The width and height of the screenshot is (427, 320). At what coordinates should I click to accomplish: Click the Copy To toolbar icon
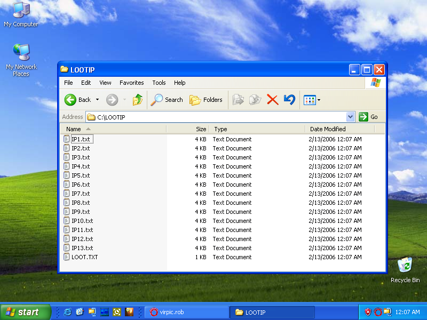(255, 100)
